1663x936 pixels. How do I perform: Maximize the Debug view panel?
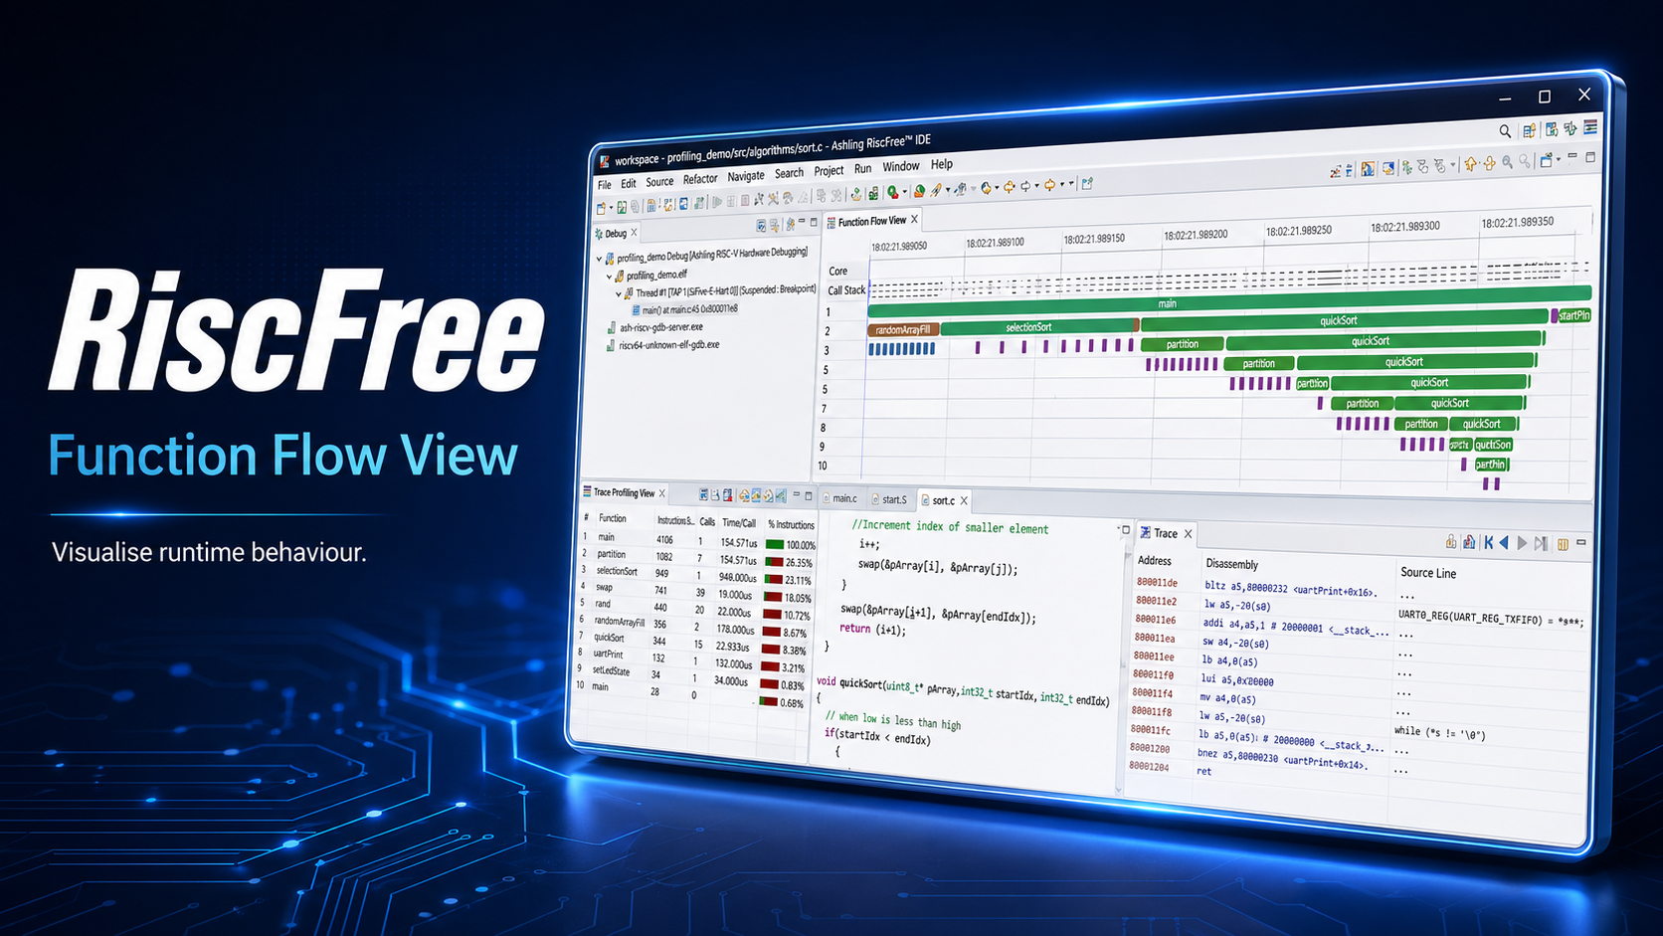[814, 222]
